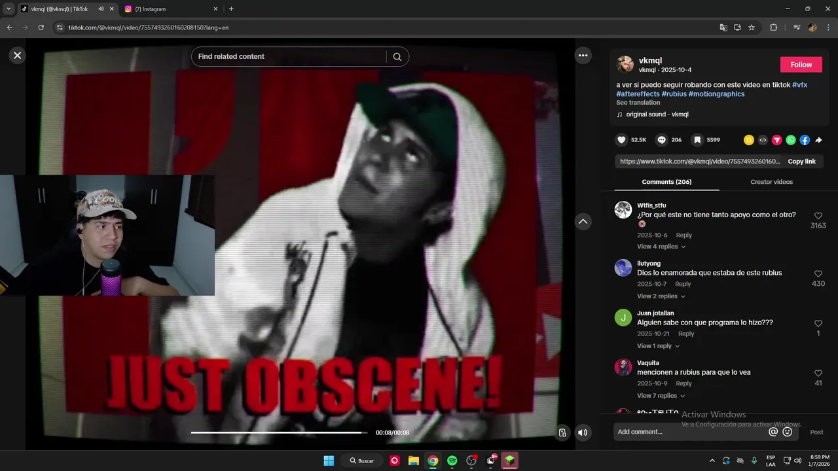Viewport: 838px width, 471px height.
Task: Click the #vfx hashtag
Action: click(799, 85)
